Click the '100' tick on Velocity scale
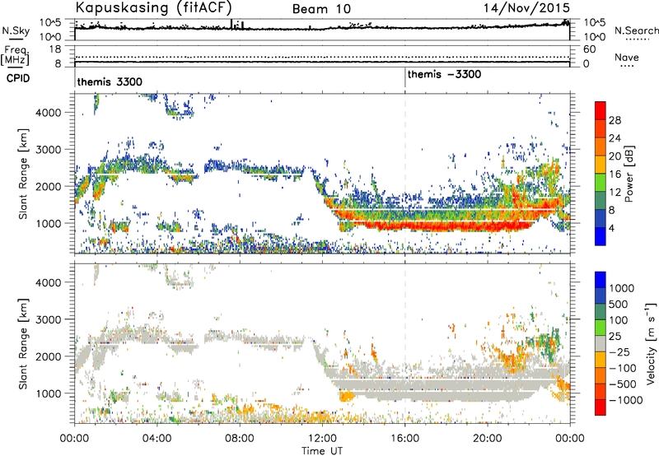 (619, 320)
